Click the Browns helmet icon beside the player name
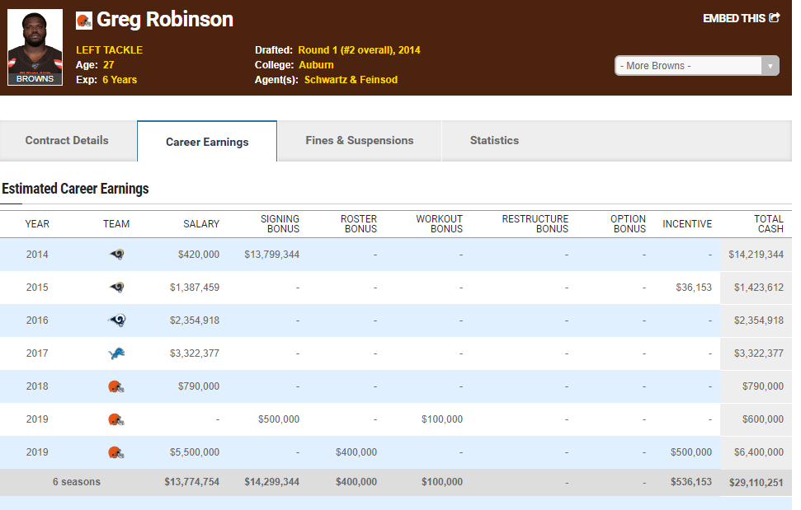Image resolution: width=801 pixels, height=510 pixels. tap(84, 21)
